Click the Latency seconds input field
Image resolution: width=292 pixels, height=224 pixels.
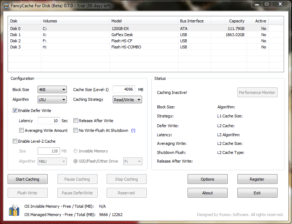pyautogui.click(x=49, y=121)
